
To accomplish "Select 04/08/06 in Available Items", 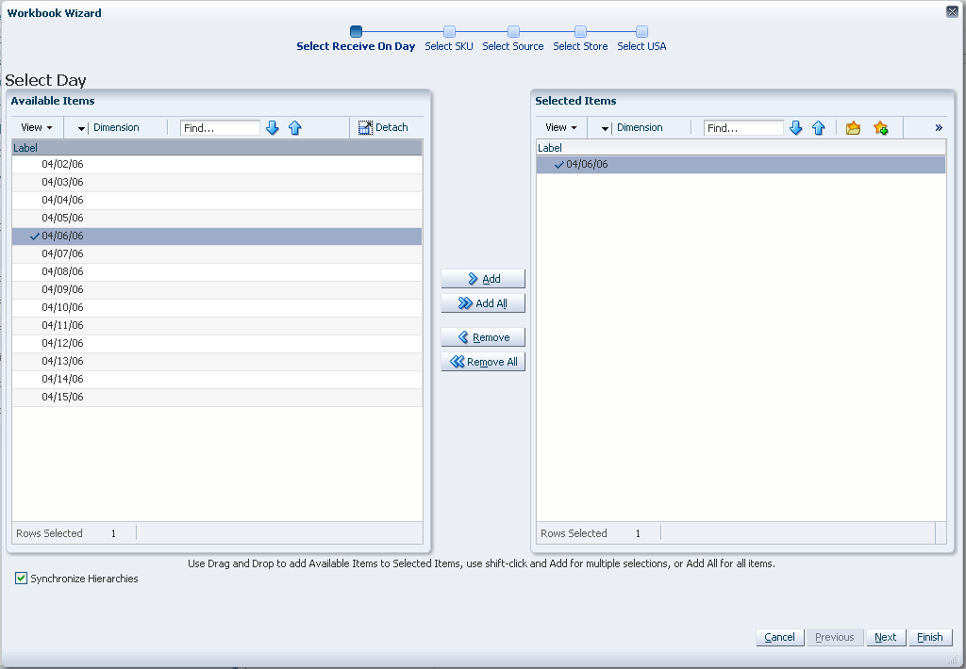I will tap(217, 271).
